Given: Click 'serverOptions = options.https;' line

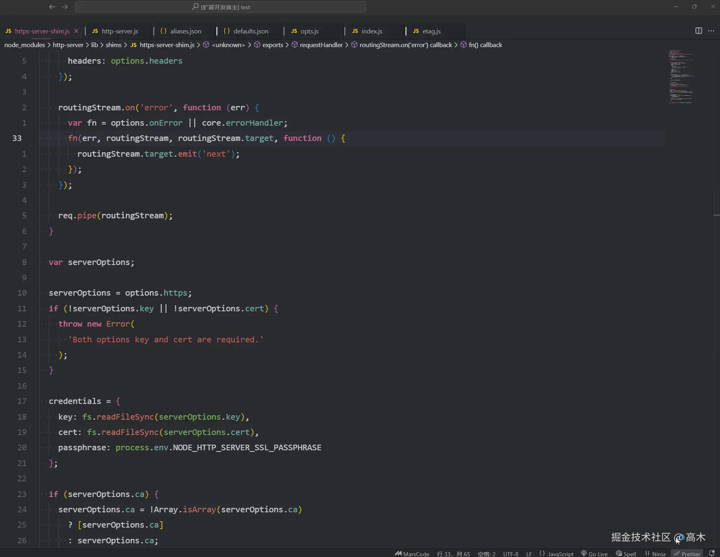Looking at the screenshot, I should pos(120,293).
